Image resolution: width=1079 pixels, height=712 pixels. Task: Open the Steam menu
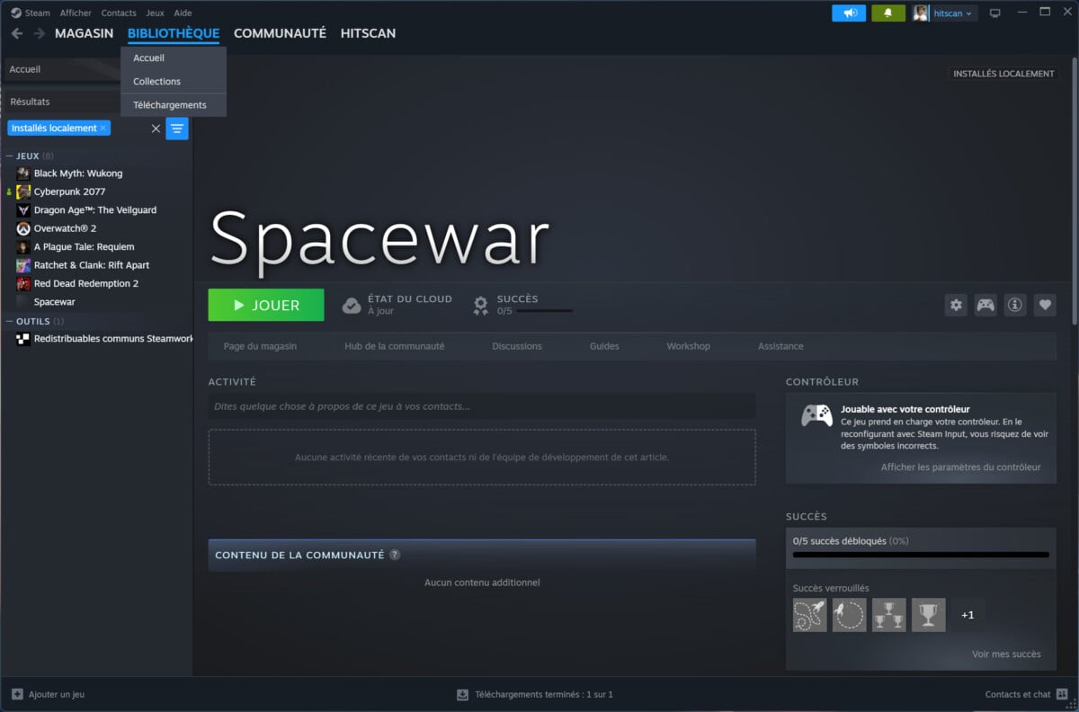pyautogui.click(x=38, y=13)
